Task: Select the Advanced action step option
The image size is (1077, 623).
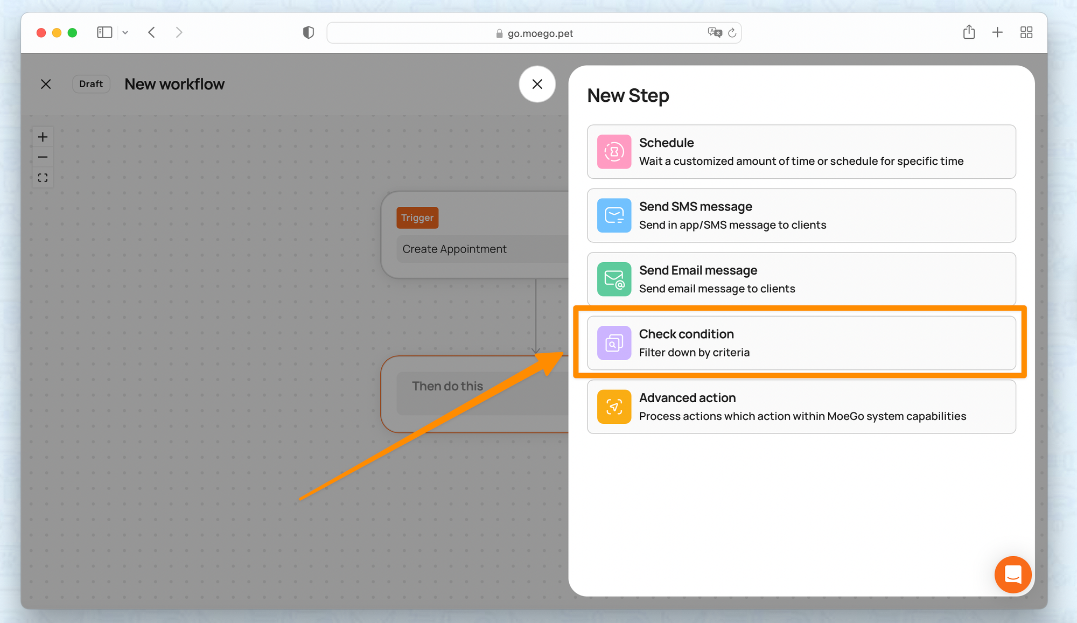Action: tap(801, 407)
